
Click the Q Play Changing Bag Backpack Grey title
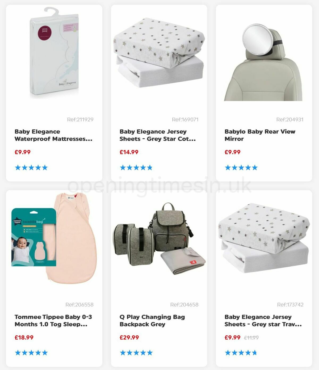coord(152,321)
